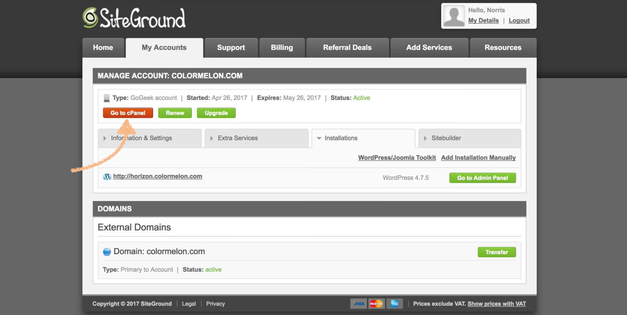Viewport: 627px width, 315px height.
Task: Click 'Copyright © 2017 SiteGround' footer text
Action: (132, 304)
